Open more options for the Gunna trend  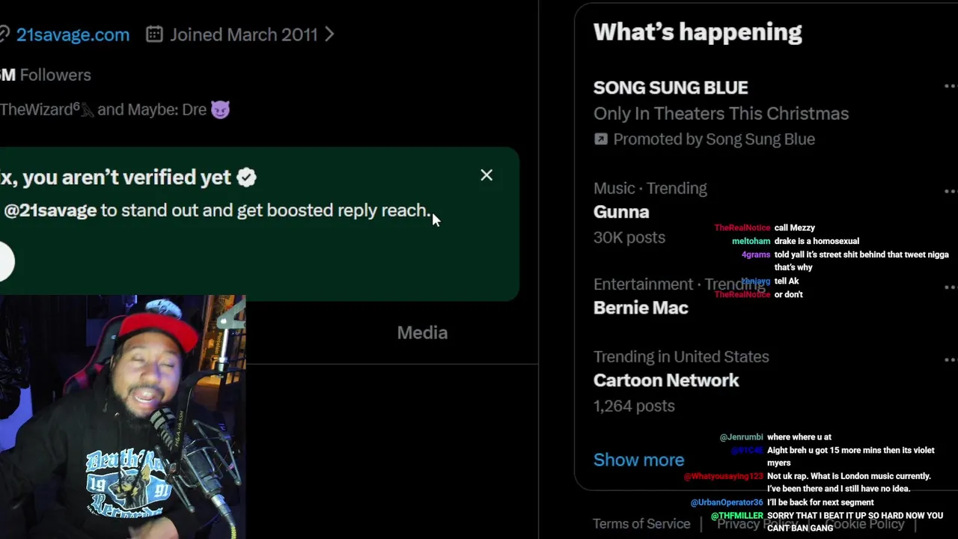[951, 192]
